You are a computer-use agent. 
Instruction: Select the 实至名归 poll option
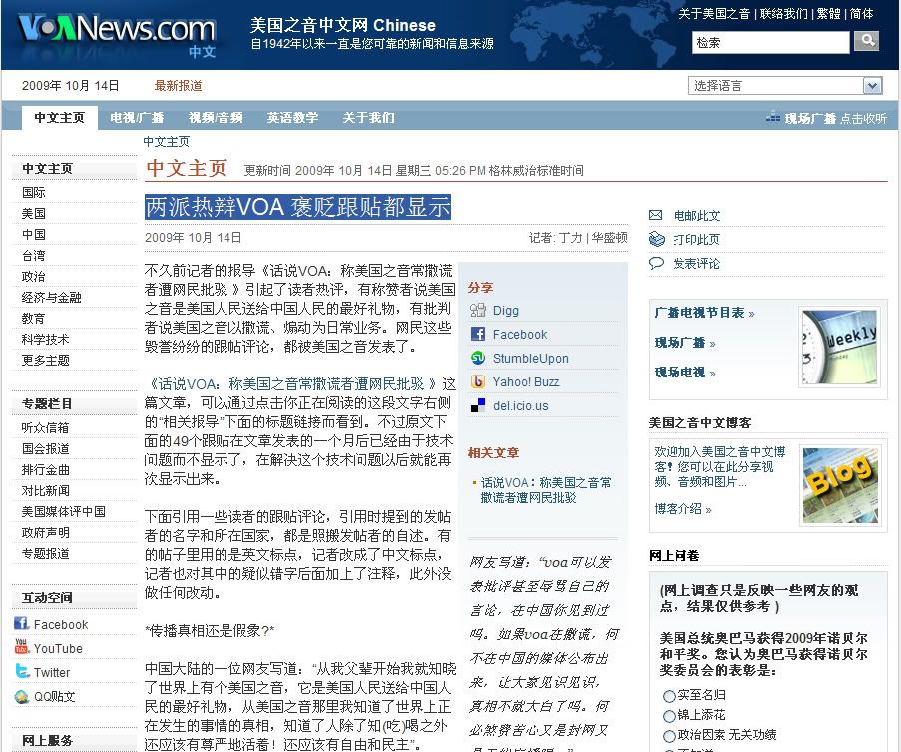(669, 695)
